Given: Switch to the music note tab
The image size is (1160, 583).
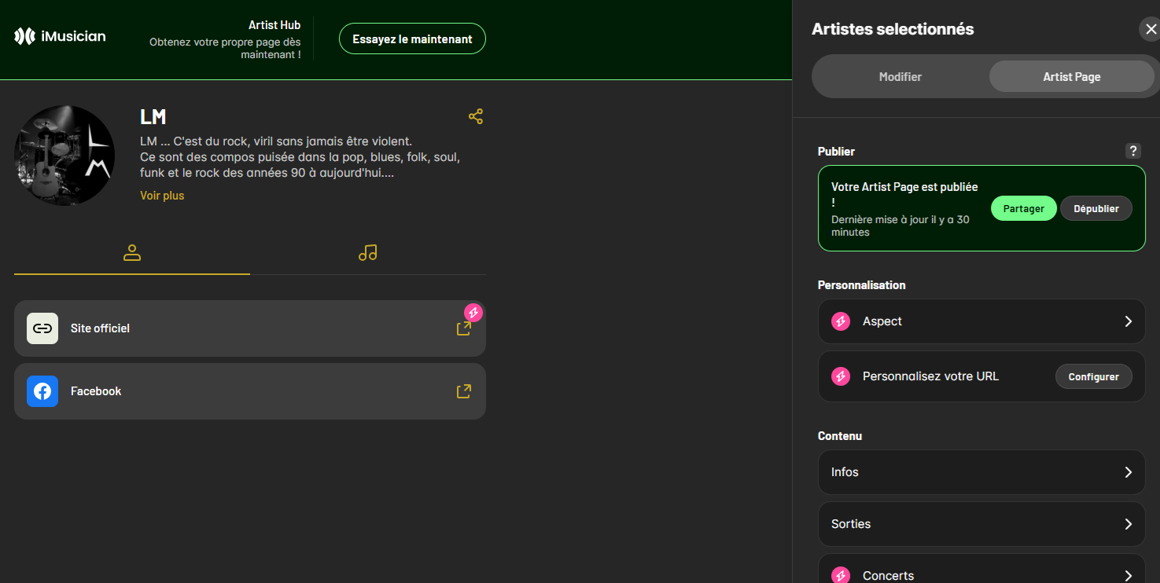Looking at the screenshot, I should pyautogui.click(x=368, y=253).
